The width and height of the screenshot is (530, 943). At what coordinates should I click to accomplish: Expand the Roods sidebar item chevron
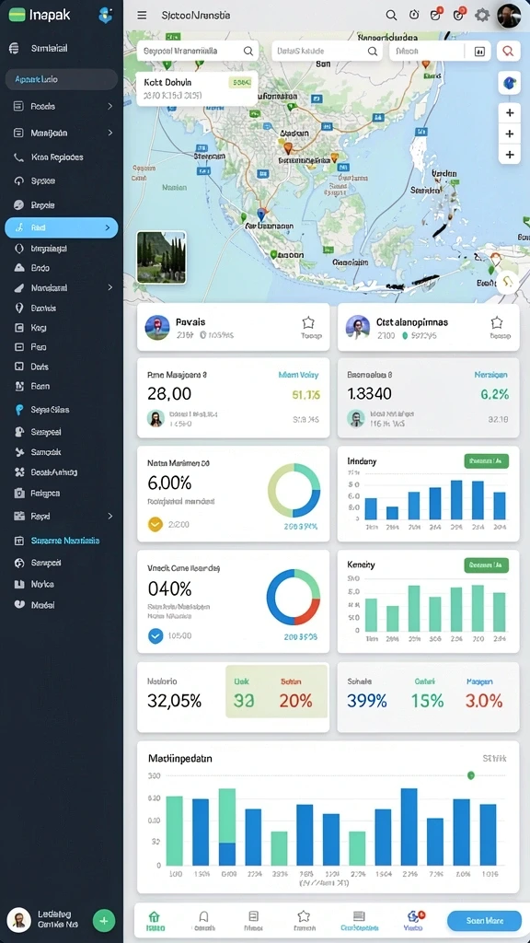tap(110, 107)
